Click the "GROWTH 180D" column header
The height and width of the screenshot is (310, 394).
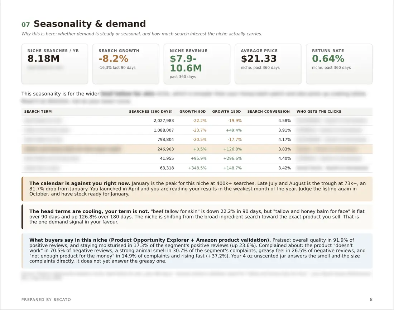tap(226, 111)
